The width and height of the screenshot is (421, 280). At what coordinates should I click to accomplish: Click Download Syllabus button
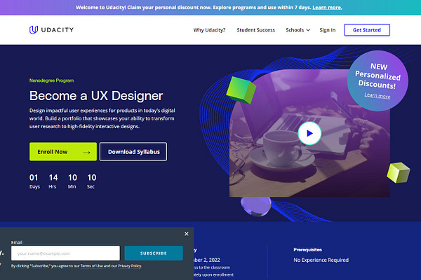133,152
